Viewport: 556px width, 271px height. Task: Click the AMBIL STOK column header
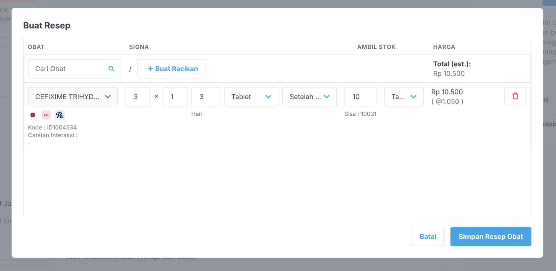click(x=376, y=47)
